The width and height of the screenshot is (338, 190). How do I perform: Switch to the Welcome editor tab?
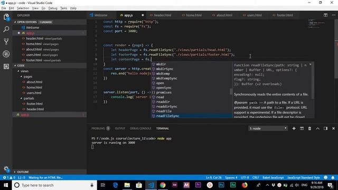click(101, 15)
